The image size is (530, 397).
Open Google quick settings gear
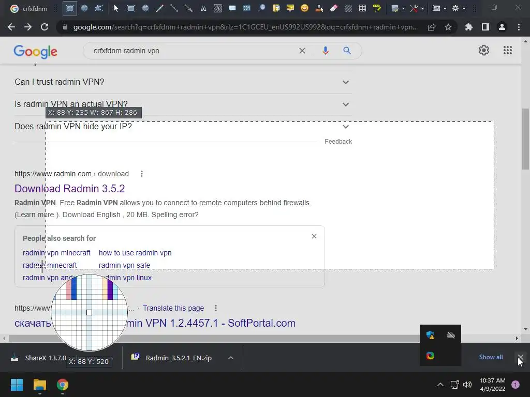484,50
